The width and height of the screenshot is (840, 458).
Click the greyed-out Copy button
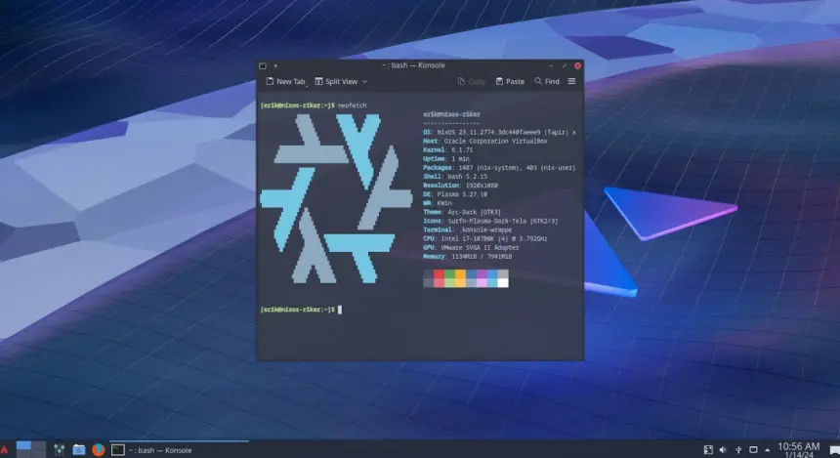(472, 81)
